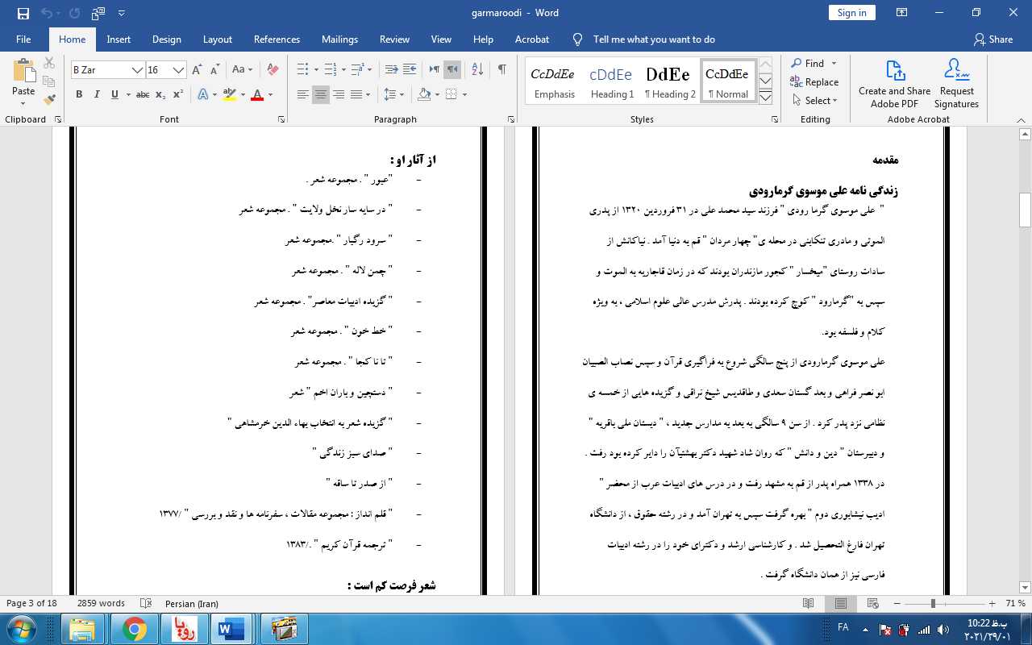Toggle Show/Hide paragraph marks
Image resolution: width=1032 pixels, height=645 pixels.
[x=501, y=70]
